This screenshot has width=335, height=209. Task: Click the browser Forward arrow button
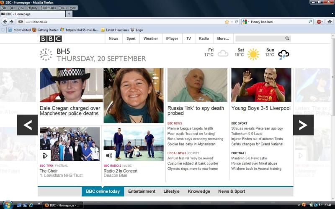click(12, 22)
